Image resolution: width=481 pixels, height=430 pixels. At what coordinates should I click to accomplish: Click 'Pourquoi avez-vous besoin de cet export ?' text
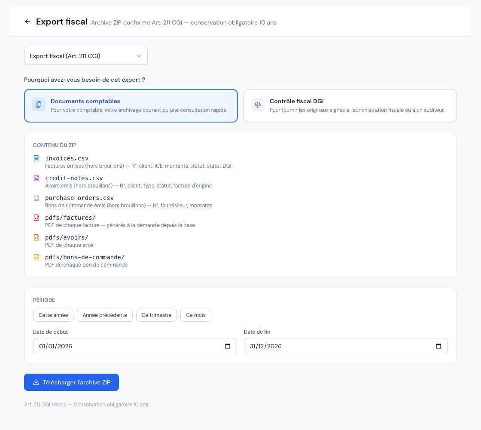tap(84, 80)
